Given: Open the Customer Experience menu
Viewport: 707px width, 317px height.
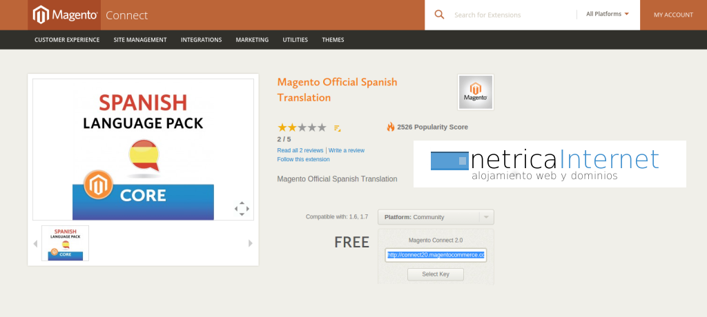Looking at the screenshot, I should pyautogui.click(x=67, y=40).
